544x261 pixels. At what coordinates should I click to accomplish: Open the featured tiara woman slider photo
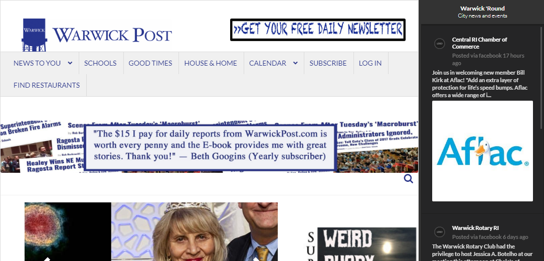[x=195, y=231]
